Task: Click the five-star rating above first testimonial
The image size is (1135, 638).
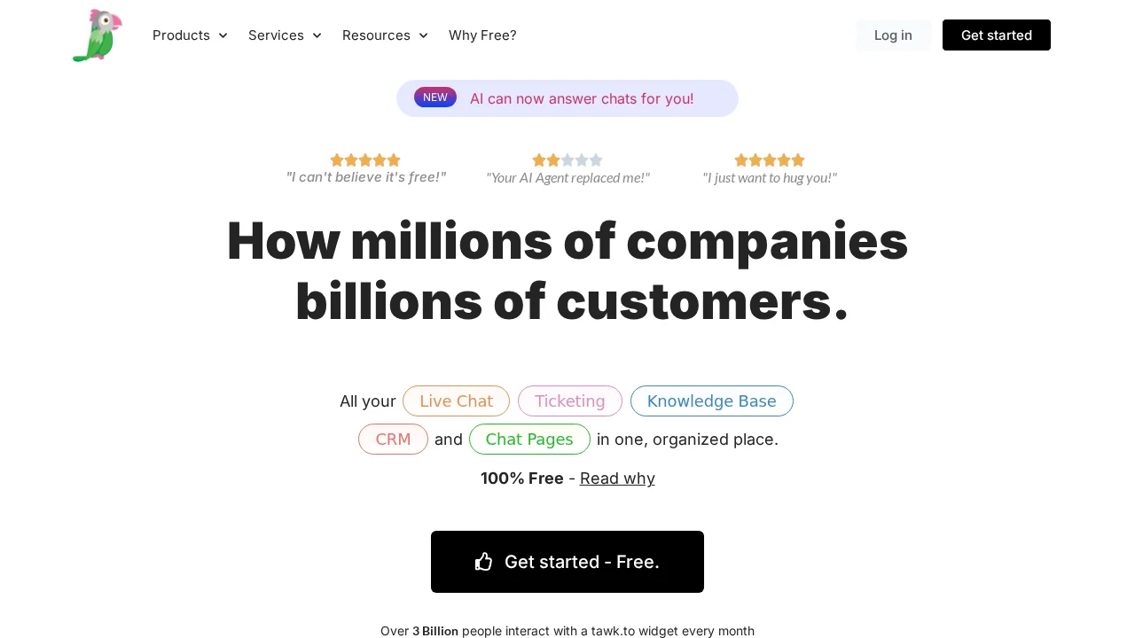Action: pos(365,160)
